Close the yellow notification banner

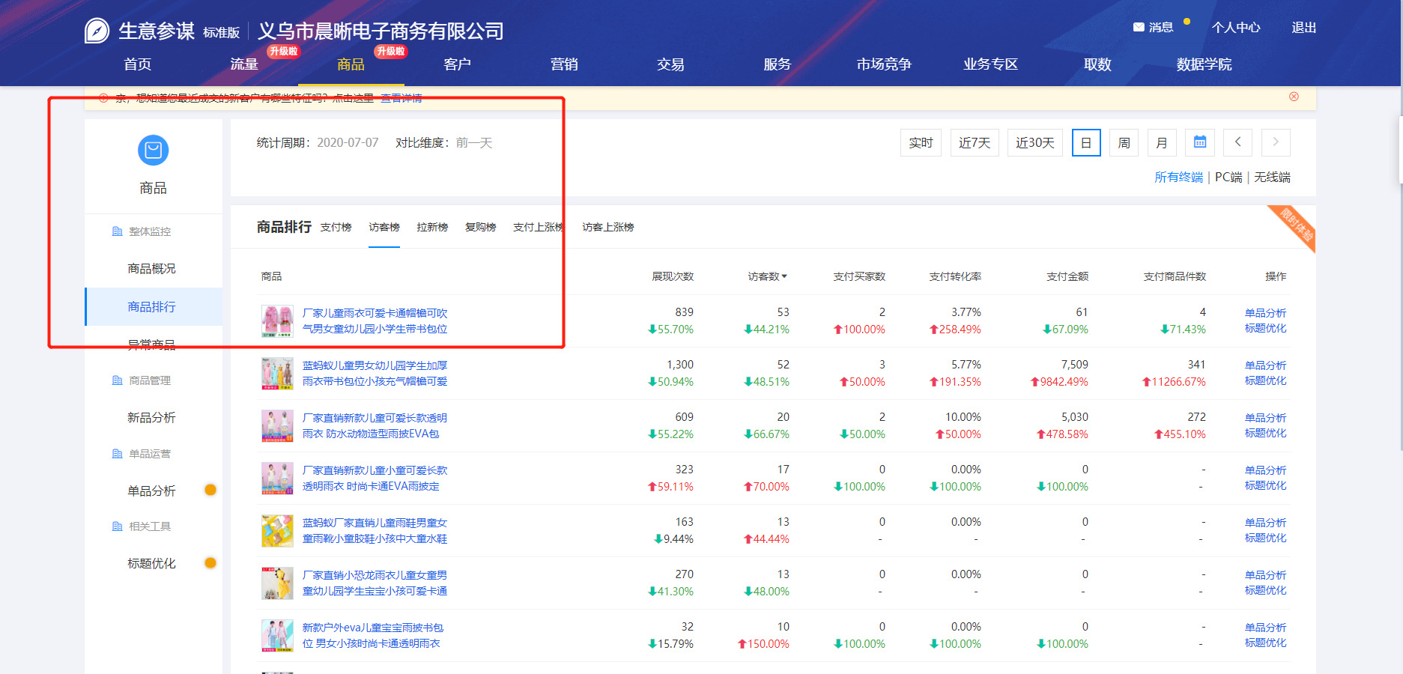[x=1294, y=97]
